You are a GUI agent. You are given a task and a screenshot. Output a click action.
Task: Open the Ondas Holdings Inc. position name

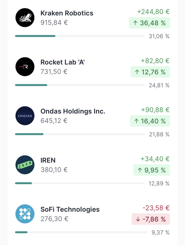[73, 111]
